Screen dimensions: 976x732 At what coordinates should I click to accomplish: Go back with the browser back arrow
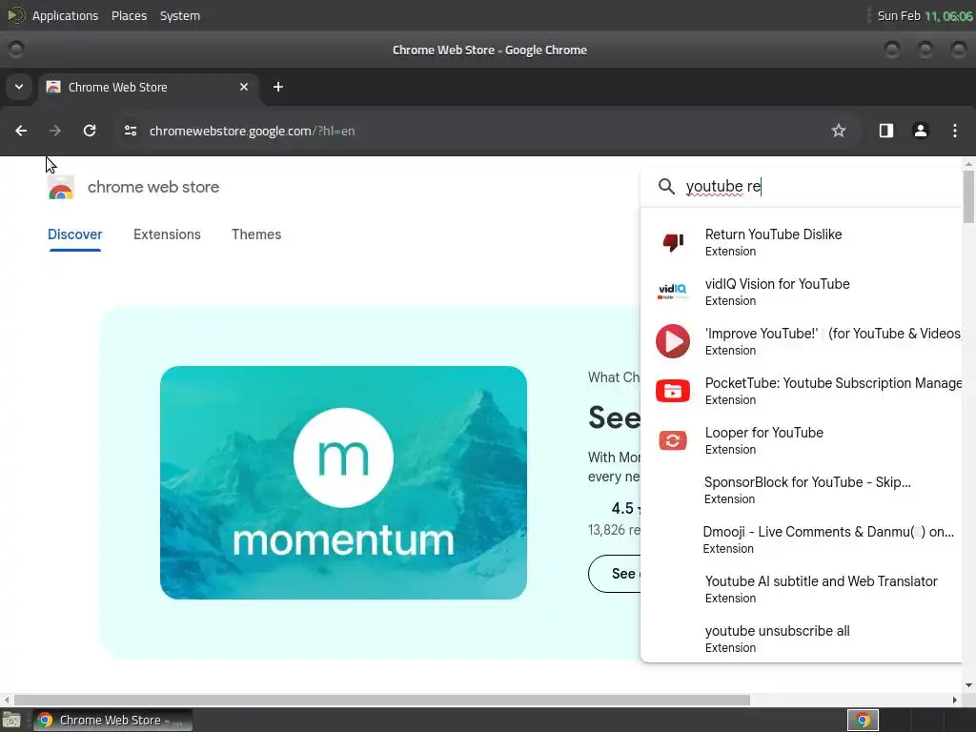(21, 131)
